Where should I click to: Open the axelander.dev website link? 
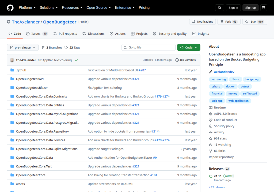224,72
